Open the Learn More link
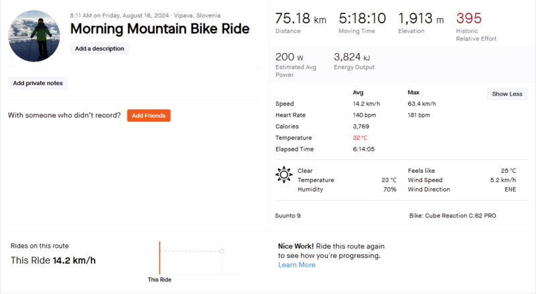 (x=297, y=265)
